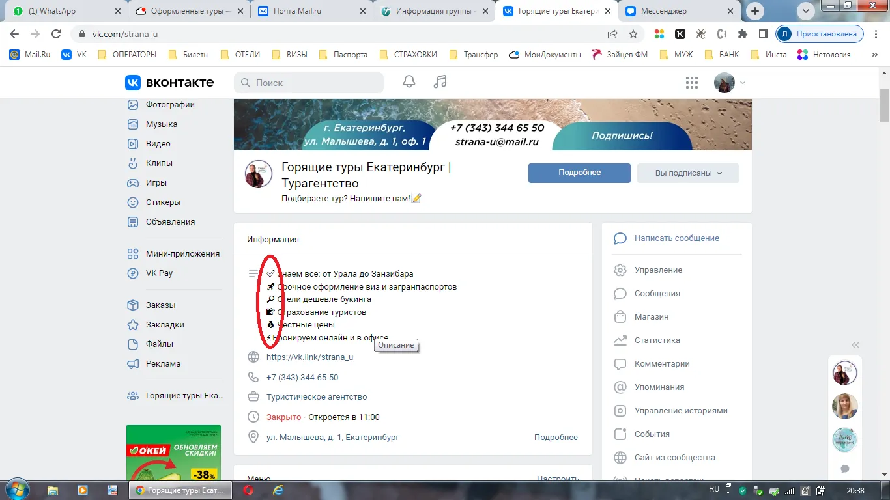The height and width of the screenshot is (500, 890).
Task: Open the vk.link/strana_u link
Action: tap(309, 357)
